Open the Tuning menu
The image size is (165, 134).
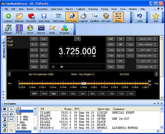point(105,9)
